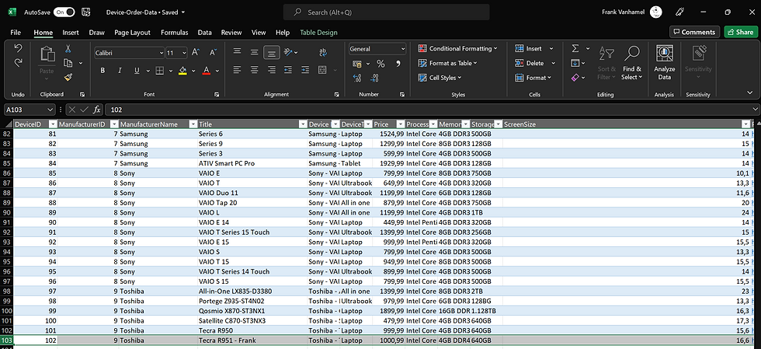Click the Font Color A swatch
This screenshot has height=349, width=761.
(207, 71)
